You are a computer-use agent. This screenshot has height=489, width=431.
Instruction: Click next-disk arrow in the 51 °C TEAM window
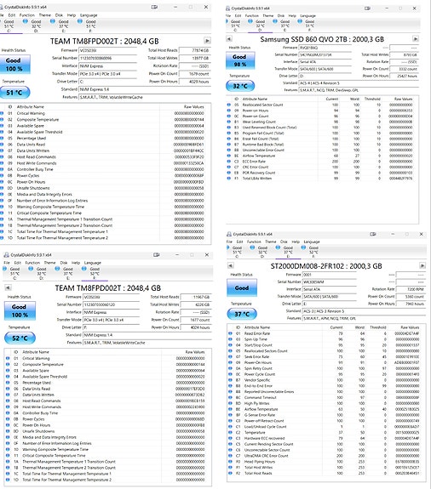(x=207, y=41)
